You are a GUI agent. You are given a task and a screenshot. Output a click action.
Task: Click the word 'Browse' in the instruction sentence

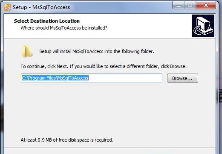pos(178,66)
